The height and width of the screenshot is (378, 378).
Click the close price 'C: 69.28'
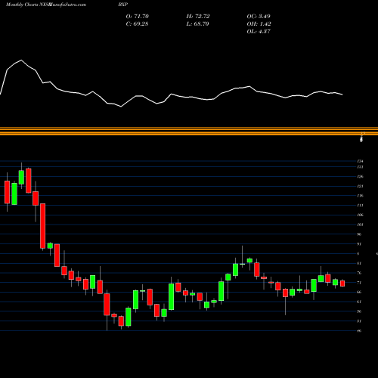pyautogui.click(x=137, y=24)
